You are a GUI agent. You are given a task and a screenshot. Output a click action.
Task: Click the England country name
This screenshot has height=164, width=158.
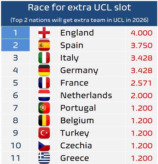click(77, 33)
